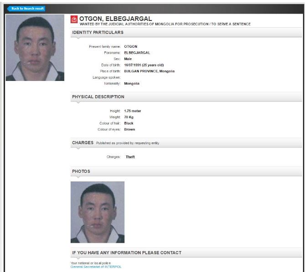Click the Colour of eyes value Brown

point(129,130)
